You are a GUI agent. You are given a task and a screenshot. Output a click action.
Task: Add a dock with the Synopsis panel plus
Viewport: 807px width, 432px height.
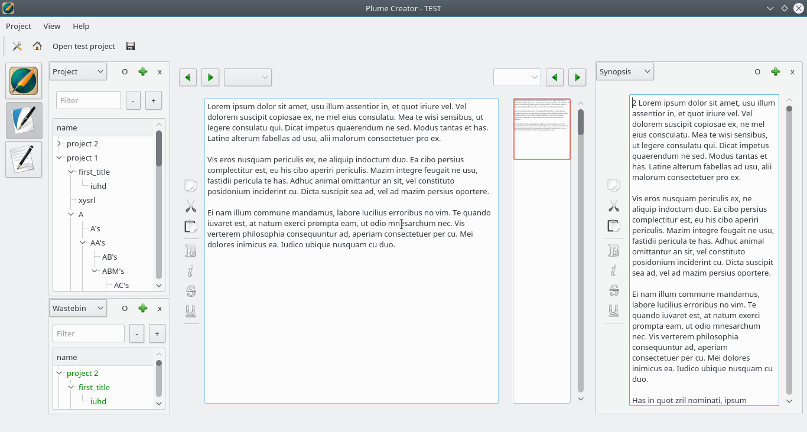[775, 71]
